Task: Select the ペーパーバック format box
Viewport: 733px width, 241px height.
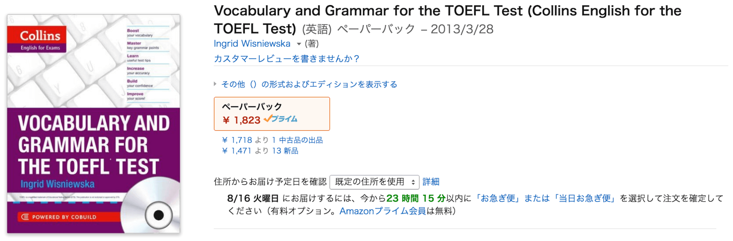Action: 272,114
